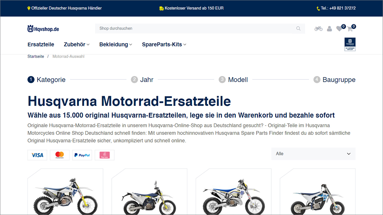Select step 3 Modell
The width and height of the screenshot is (383, 215).
tap(233, 80)
